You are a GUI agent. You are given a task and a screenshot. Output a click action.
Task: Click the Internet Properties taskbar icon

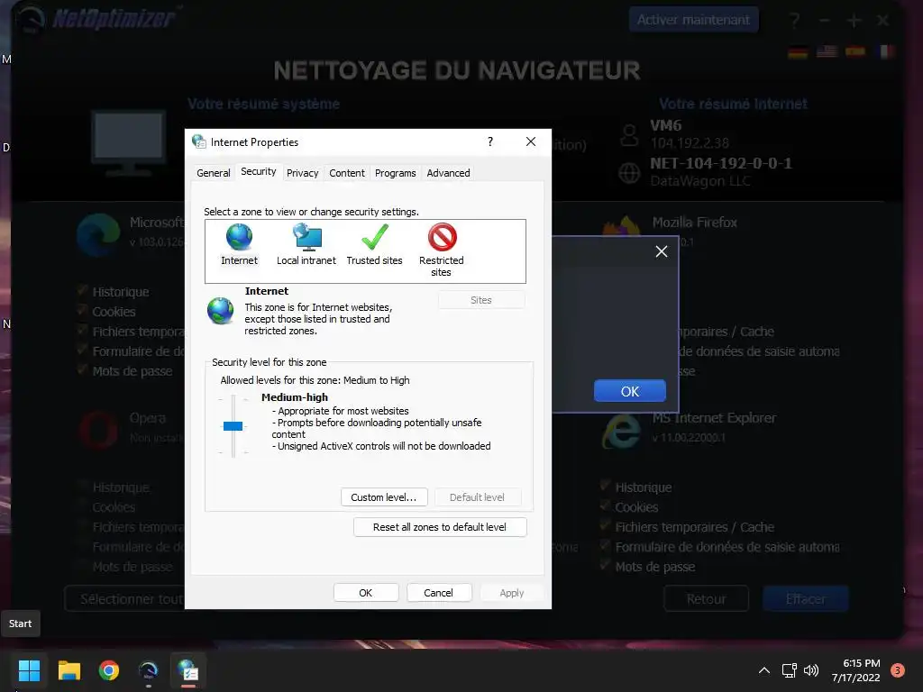(188, 670)
